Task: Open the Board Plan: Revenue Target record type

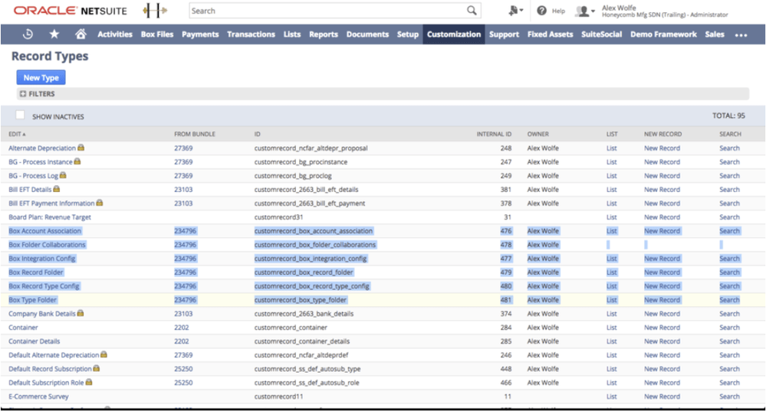Action: (50, 217)
